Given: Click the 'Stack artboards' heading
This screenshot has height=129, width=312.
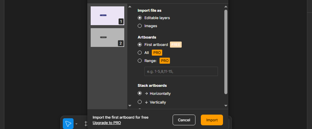Looking at the screenshot, I should pos(152,85).
